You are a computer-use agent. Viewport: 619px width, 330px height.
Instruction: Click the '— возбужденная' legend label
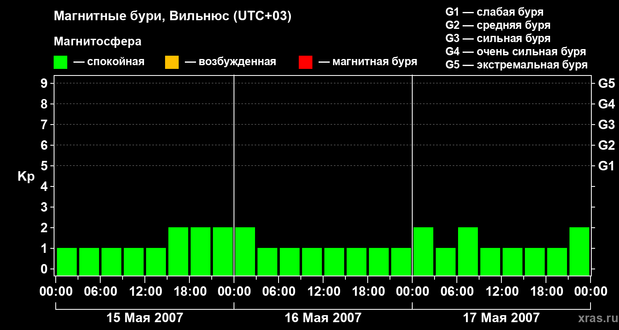tap(230, 62)
